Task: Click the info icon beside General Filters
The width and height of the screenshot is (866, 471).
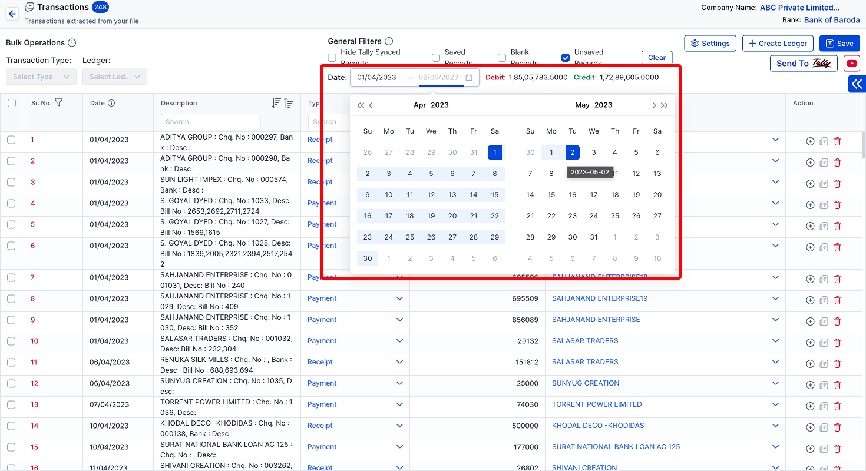Action: 389,41
